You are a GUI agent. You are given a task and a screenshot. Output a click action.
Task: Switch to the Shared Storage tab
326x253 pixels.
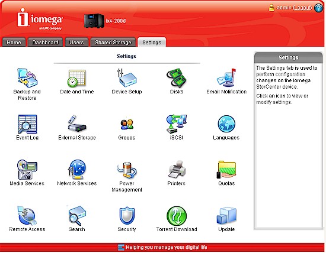pos(113,43)
